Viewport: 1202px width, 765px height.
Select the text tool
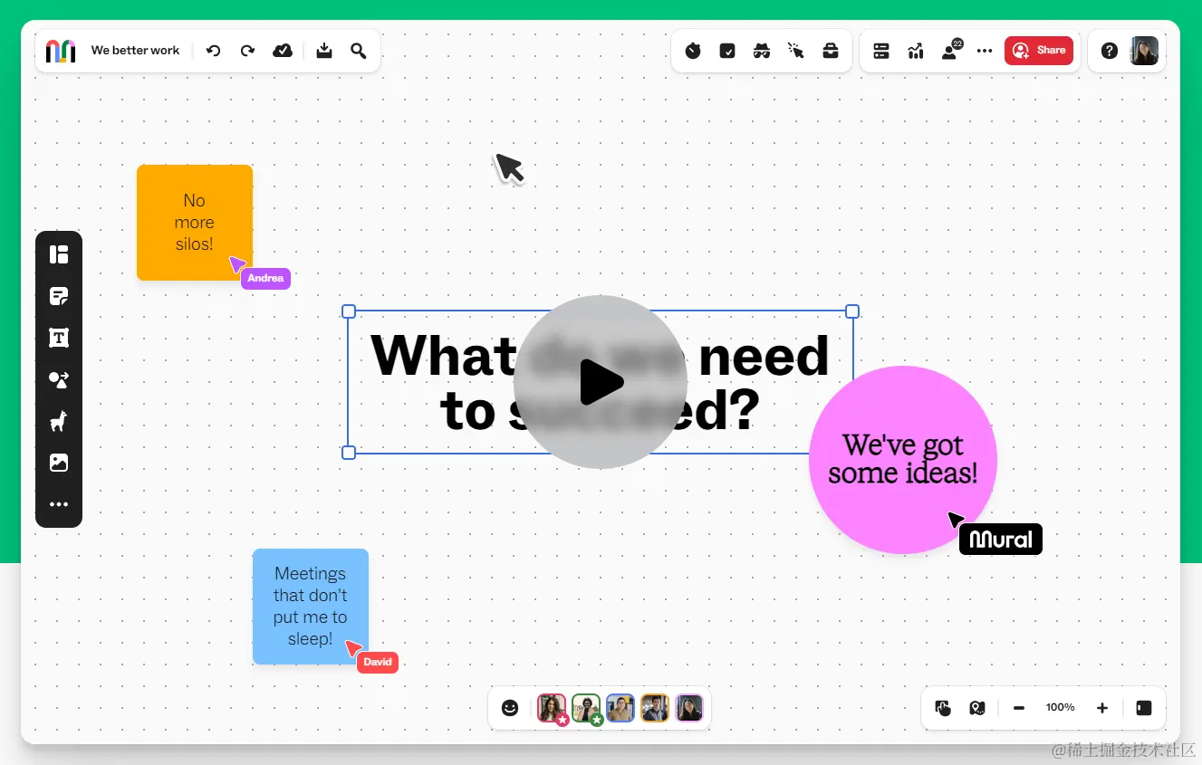tap(59, 338)
